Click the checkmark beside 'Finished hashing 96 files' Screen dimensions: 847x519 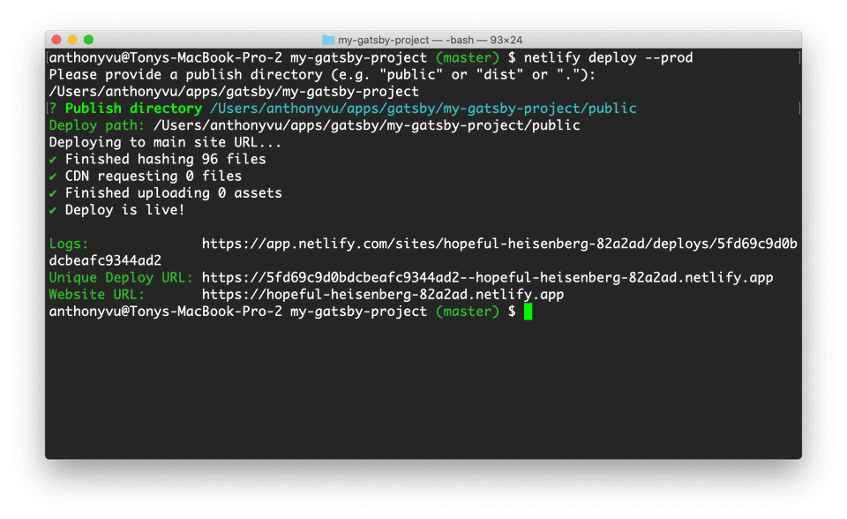[53, 160]
